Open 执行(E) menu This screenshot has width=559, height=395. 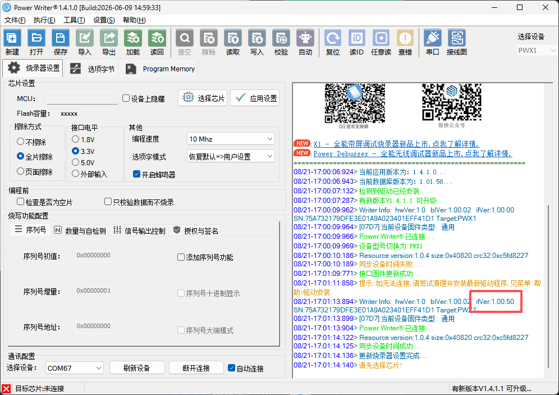[x=44, y=20]
